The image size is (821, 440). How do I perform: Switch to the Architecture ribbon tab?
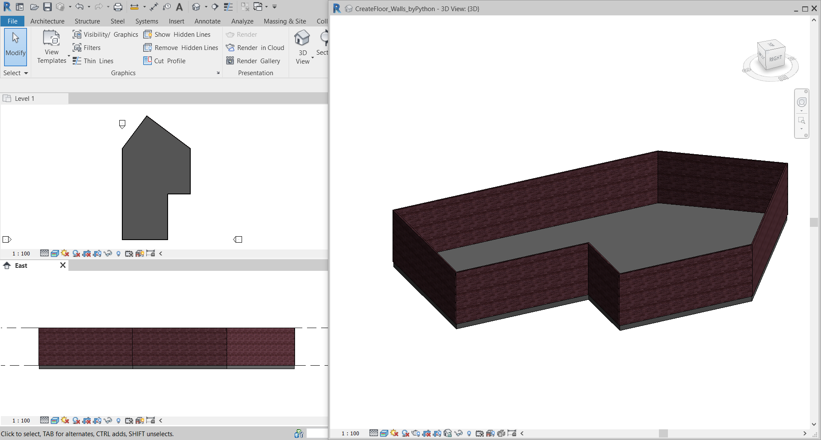(47, 21)
